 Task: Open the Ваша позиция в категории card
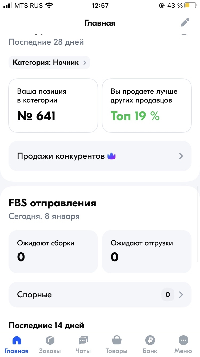[x=53, y=105]
